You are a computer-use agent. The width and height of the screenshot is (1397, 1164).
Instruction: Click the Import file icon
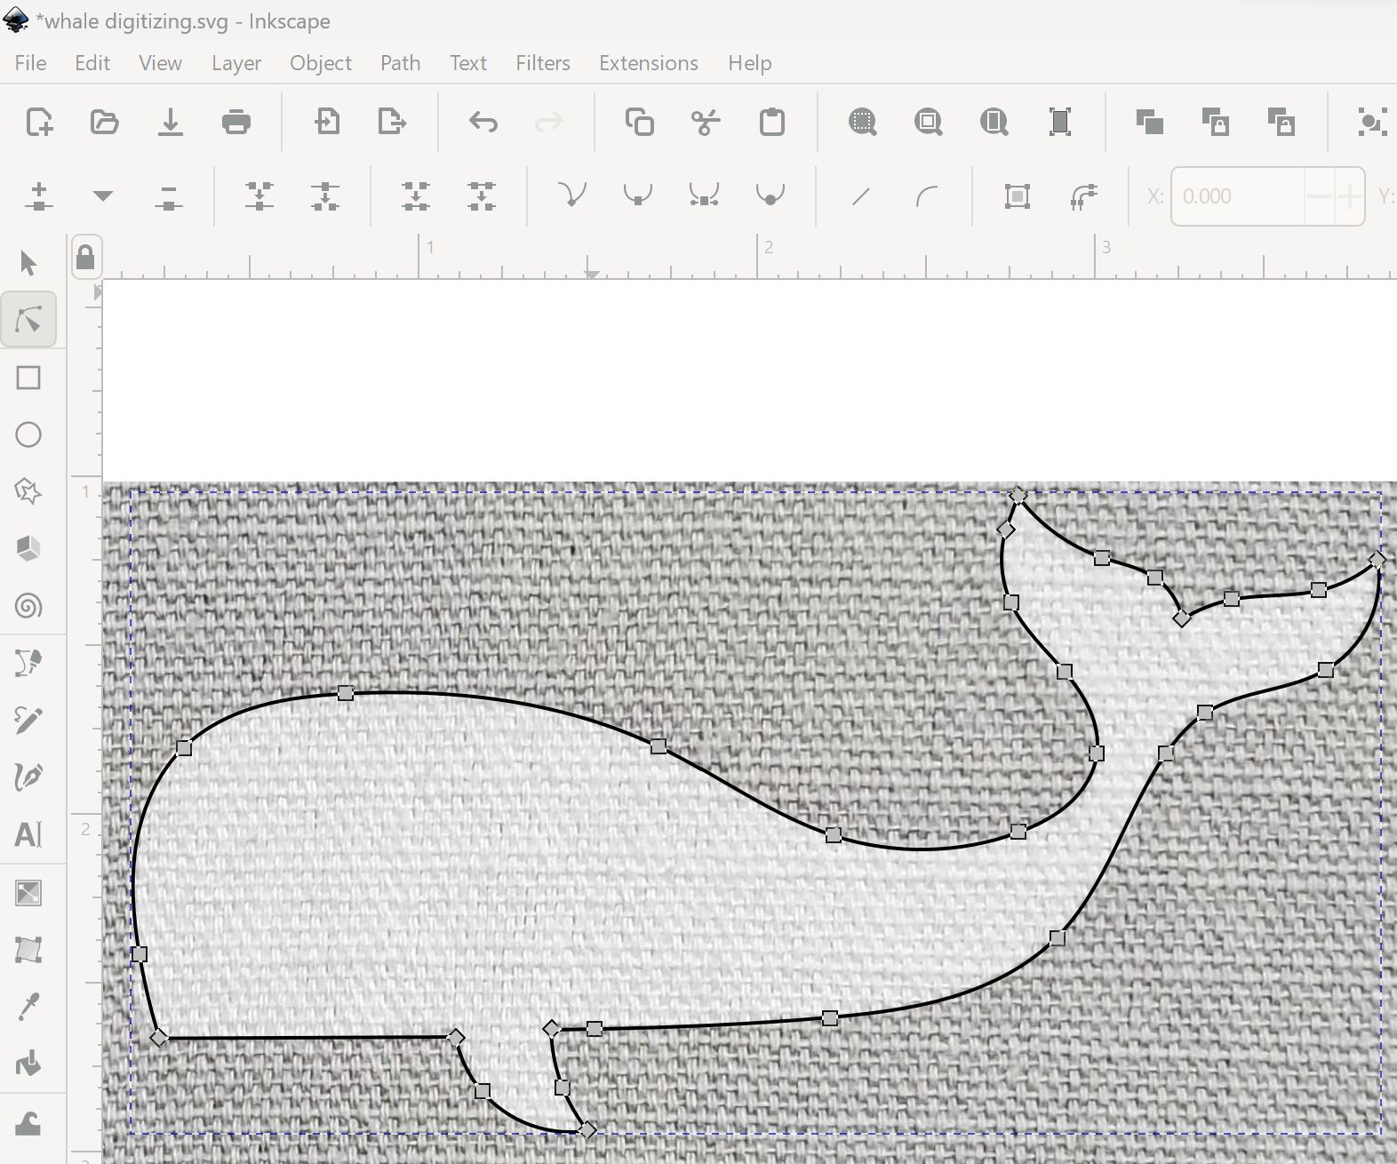pos(327,121)
